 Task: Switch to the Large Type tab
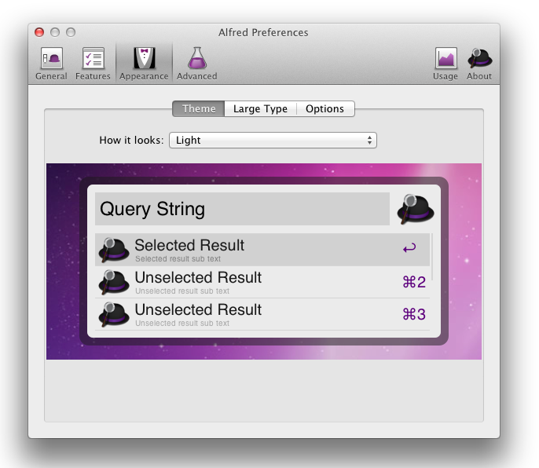point(260,109)
